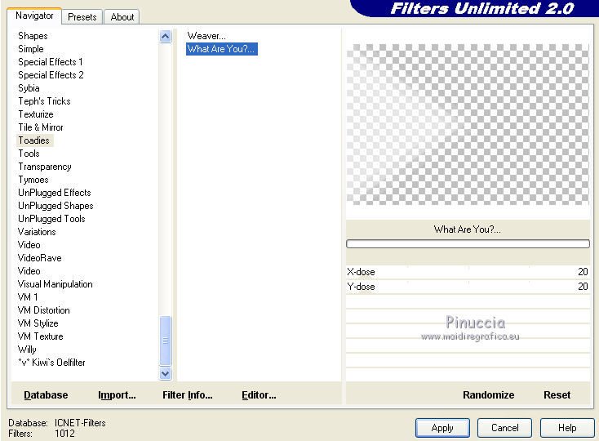This screenshot has width=599, height=441.
Task: Open the About tab
Action: (122, 17)
